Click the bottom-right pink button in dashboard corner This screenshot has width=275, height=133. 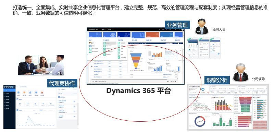point(263,128)
